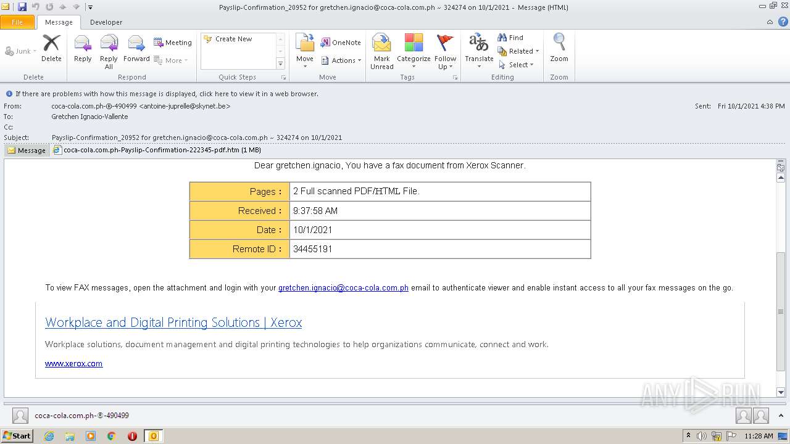The height and width of the screenshot is (444, 790).
Task: Reply to this email
Action: (x=83, y=48)
